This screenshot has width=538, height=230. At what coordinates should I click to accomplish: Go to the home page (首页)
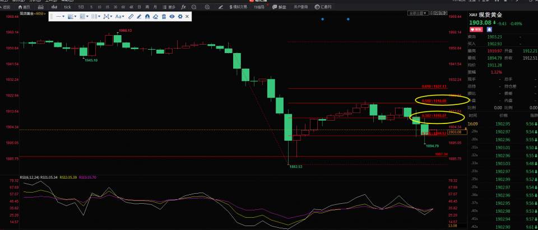click(24, 7)
